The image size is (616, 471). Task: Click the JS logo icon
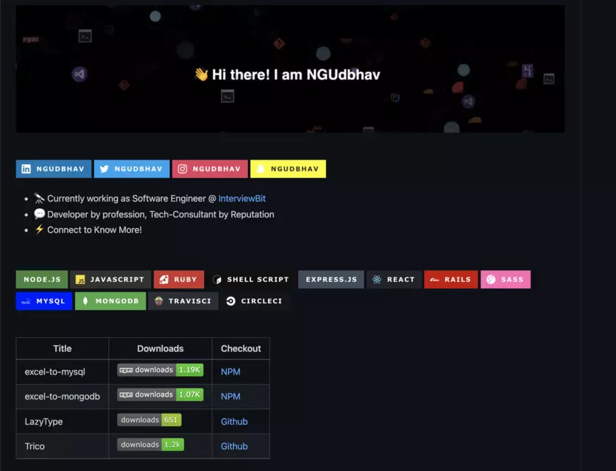pyautogui.click(x=80, y=280)
